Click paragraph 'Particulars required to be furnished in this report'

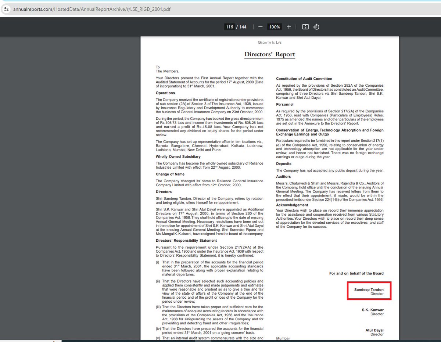(330, 149)
